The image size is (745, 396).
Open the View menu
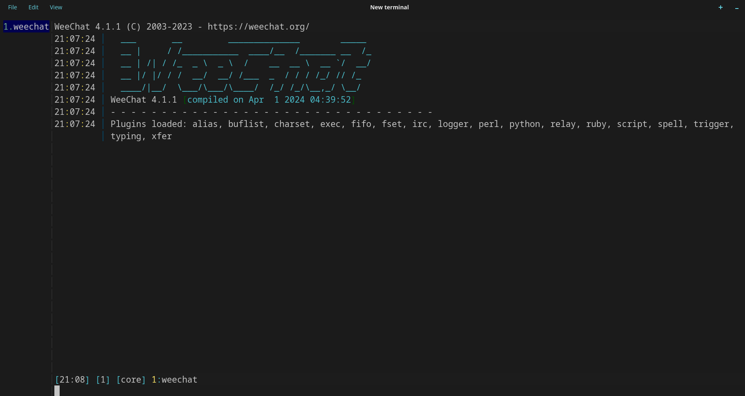(x=56, y=7)
